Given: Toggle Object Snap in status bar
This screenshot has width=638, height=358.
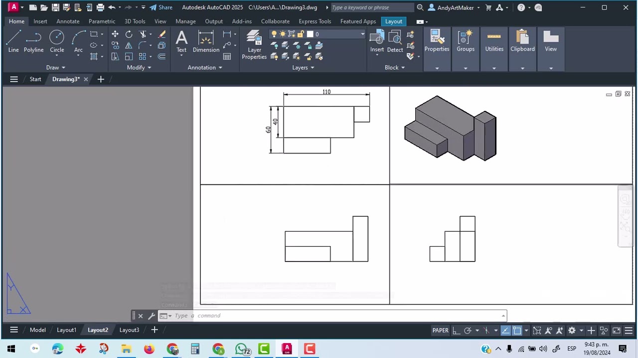Looking at the screenshot, I should point(517,330).
